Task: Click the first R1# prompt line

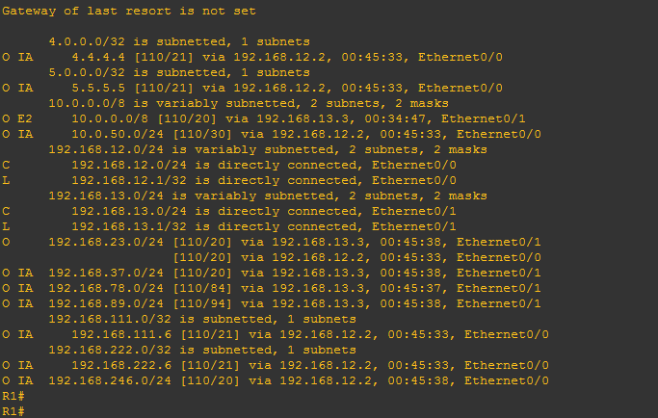Action: (x=13, y=396)
